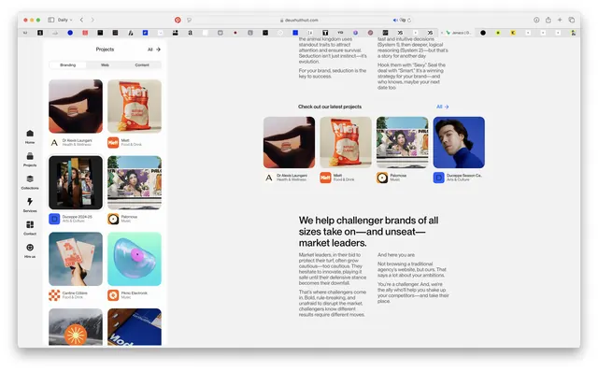Viewport: 598px width, 371px height.
Task: Click the blue All link beside latest projects
Action: tap(442, 107)
